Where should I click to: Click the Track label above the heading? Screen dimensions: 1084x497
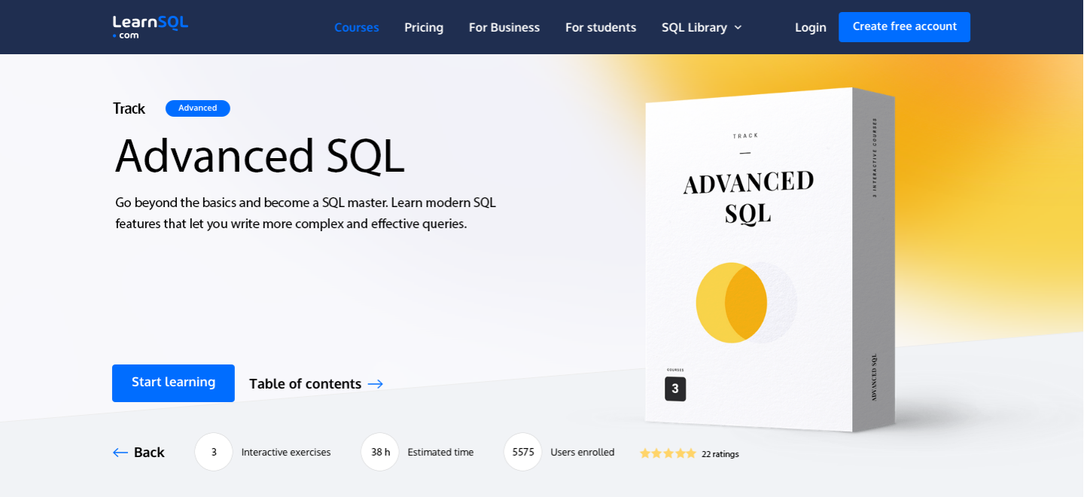(x=129, y=108)
